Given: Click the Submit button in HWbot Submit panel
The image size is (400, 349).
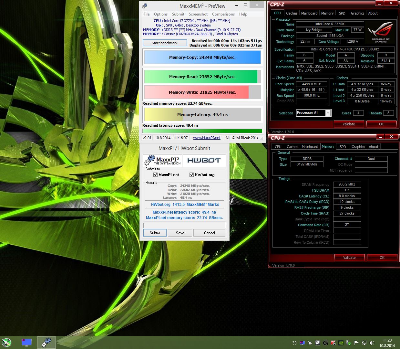Looking at the screenshot, I should pos(155,233).
